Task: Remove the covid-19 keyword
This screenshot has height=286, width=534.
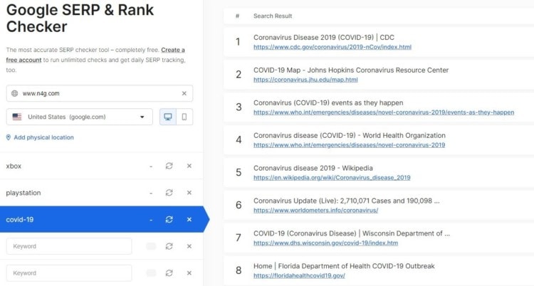Action: (x=189, y=220)
